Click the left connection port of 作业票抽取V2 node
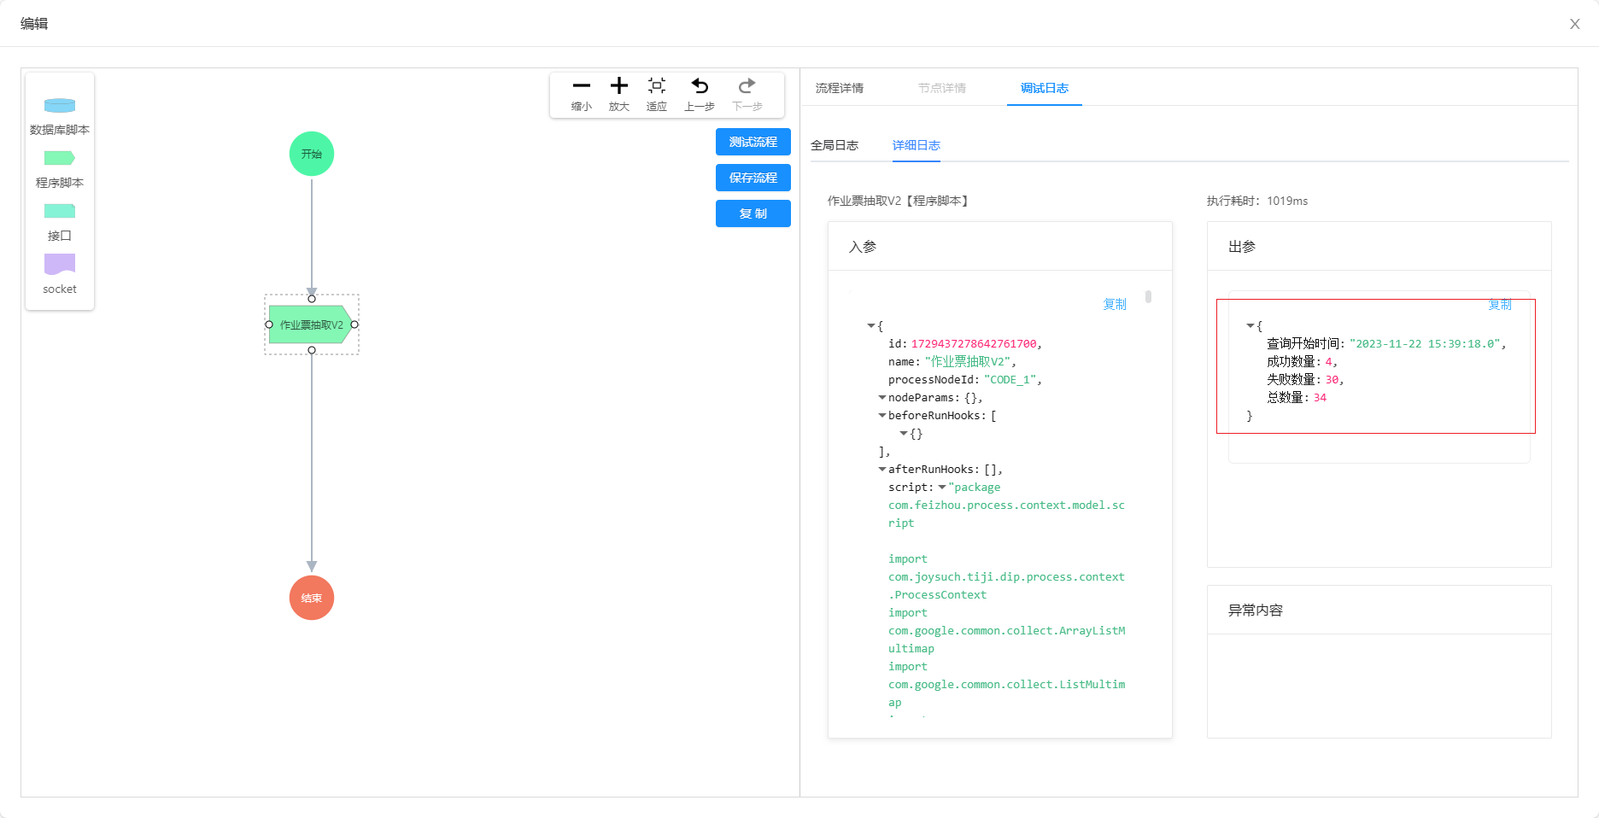Image resolution: width=1599 pixels, height=818 pixels. pyautogui.click(x=269, y=324)
